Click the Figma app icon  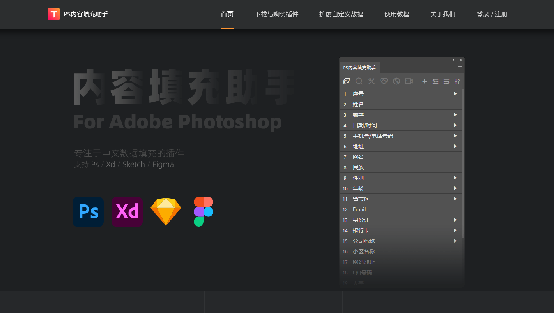(x=204, y=212)
